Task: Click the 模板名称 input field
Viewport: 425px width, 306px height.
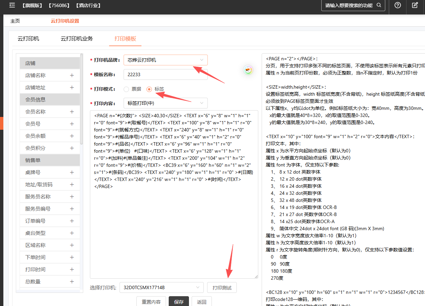Action: click(x=165, y=74)
